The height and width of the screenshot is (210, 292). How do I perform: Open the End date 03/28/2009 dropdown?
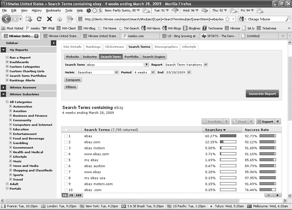coord(178,72)
